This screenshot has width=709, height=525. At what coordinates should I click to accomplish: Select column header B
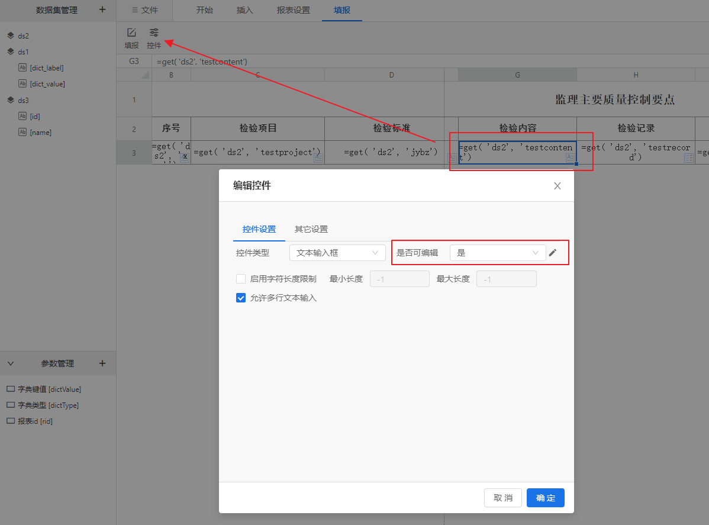172,75
